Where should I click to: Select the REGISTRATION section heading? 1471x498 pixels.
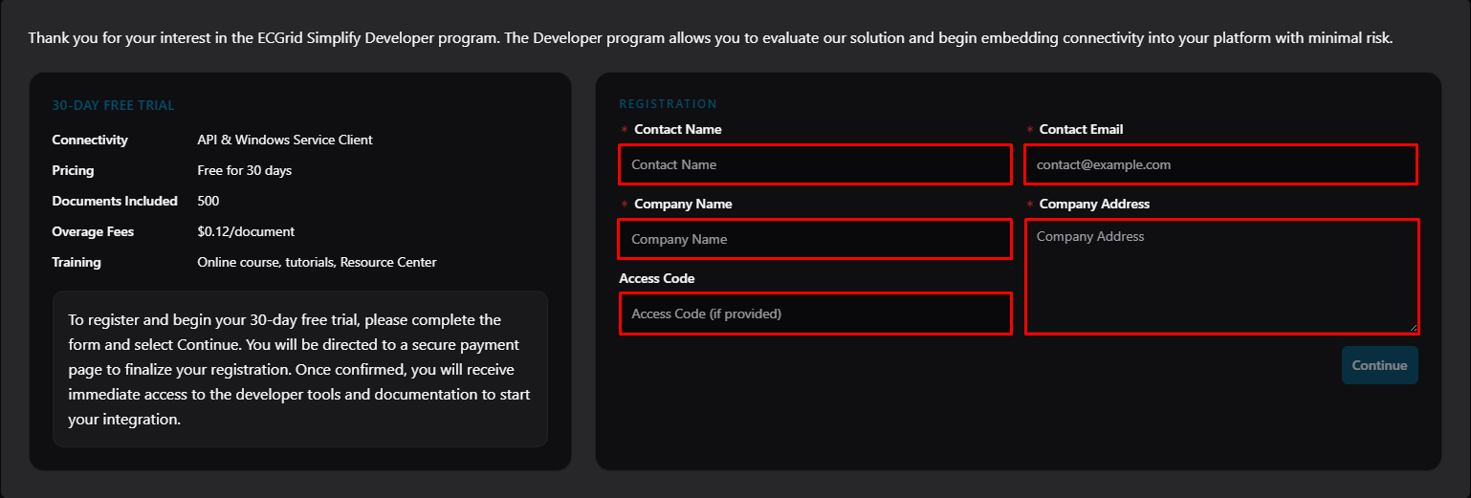click(668, 103)
